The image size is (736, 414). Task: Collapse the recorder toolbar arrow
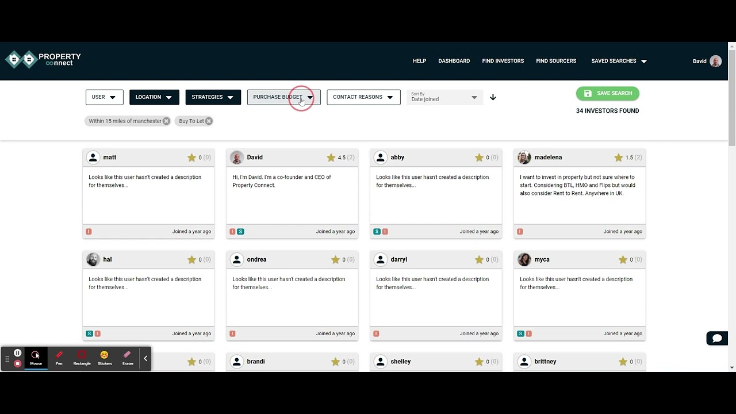tap(145, 358)
